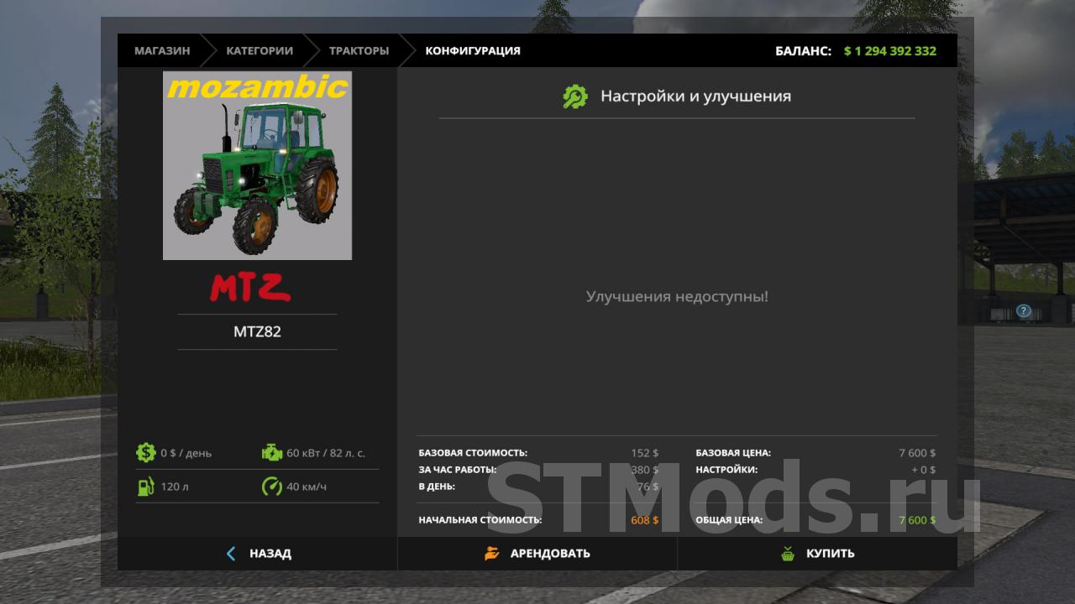Click the БАЛАНС label
Viewport: 1075px width, 604px height.
coord(803,50)
